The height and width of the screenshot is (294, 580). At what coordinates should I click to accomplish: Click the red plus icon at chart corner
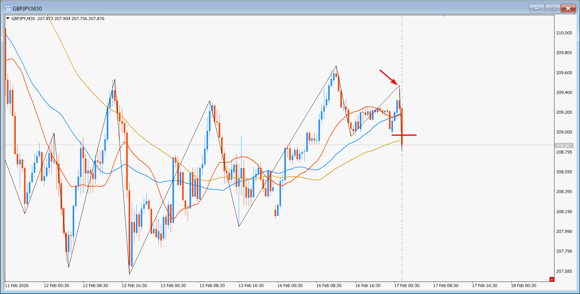pos(551,279)
